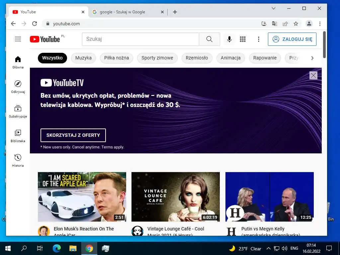Screen dimensions: 340x255
Task: Click the YouTubeTV logo in banner
Action: click(62, 83)
